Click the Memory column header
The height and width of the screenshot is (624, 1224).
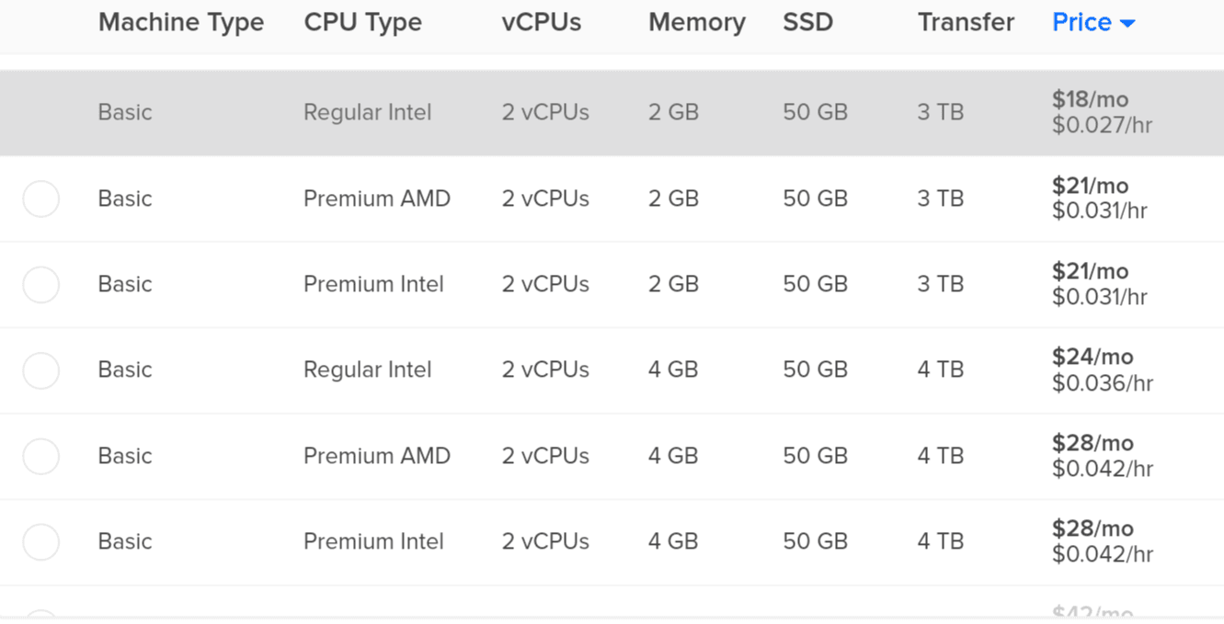tap(696, 22)
